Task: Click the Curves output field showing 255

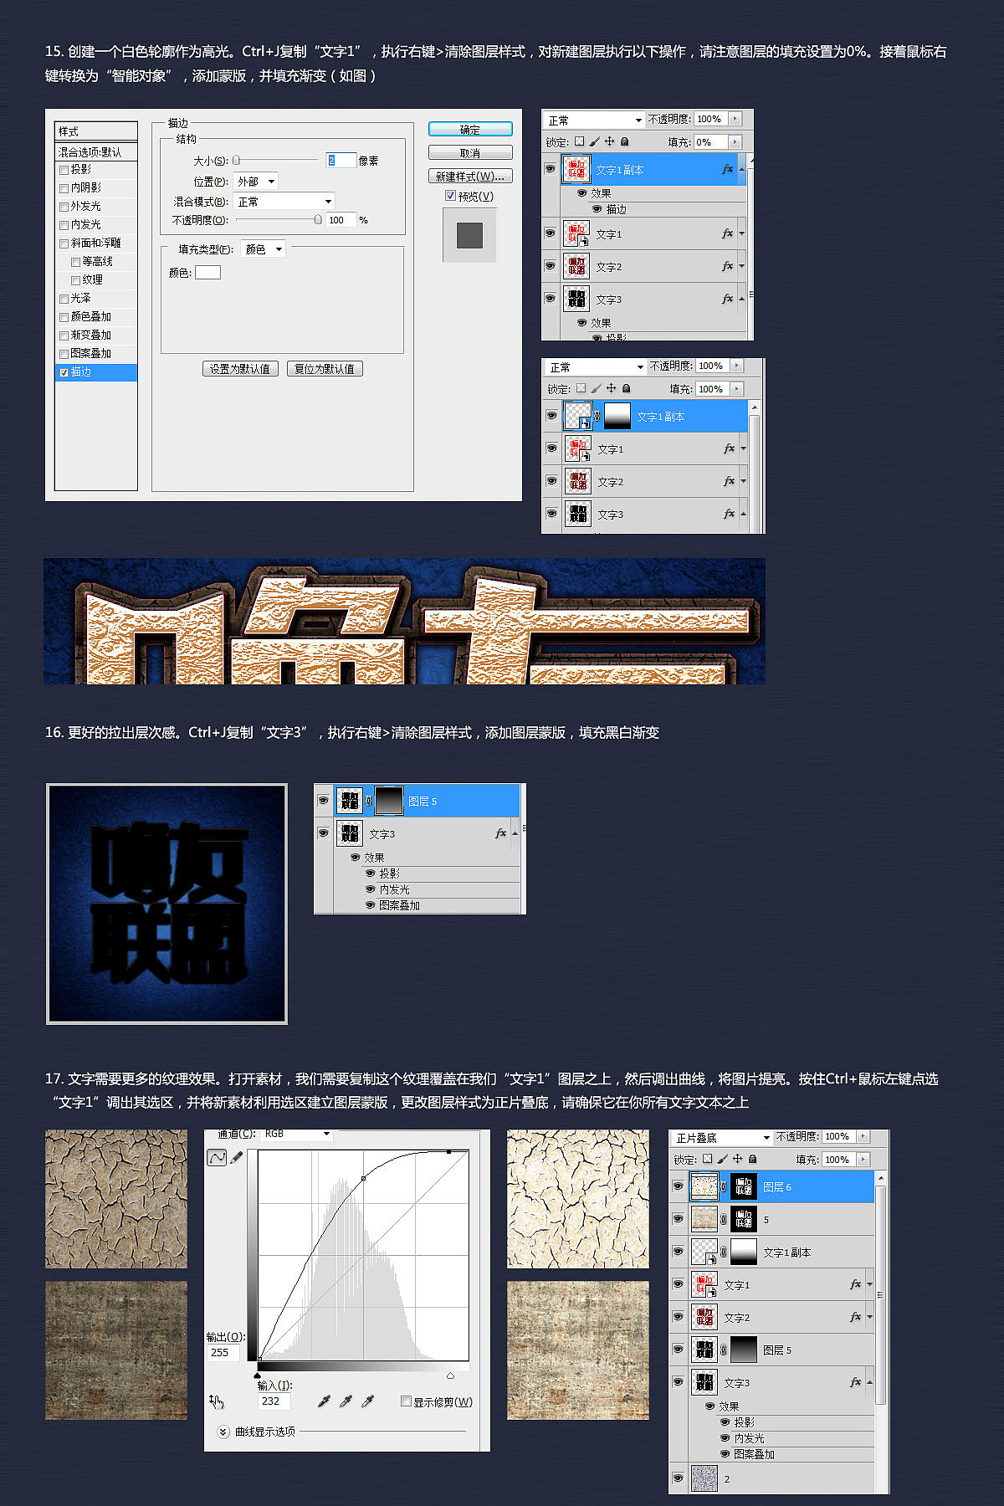Action: (x=224, y=1352)
